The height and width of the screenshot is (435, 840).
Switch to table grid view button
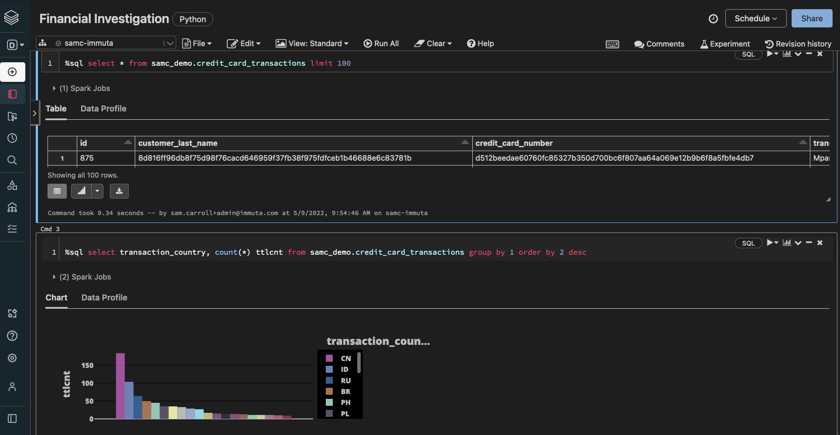[57, 191]
